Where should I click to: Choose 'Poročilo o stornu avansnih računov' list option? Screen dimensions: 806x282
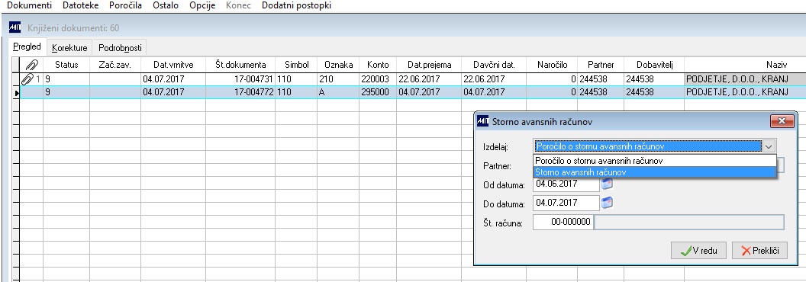click(654, 161)
